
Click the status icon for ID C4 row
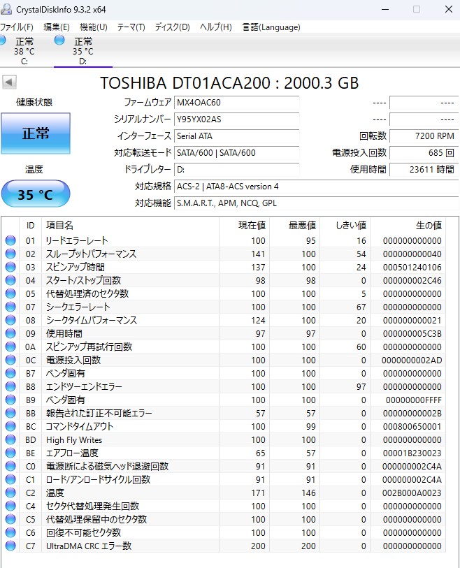[x=10, y=506]
